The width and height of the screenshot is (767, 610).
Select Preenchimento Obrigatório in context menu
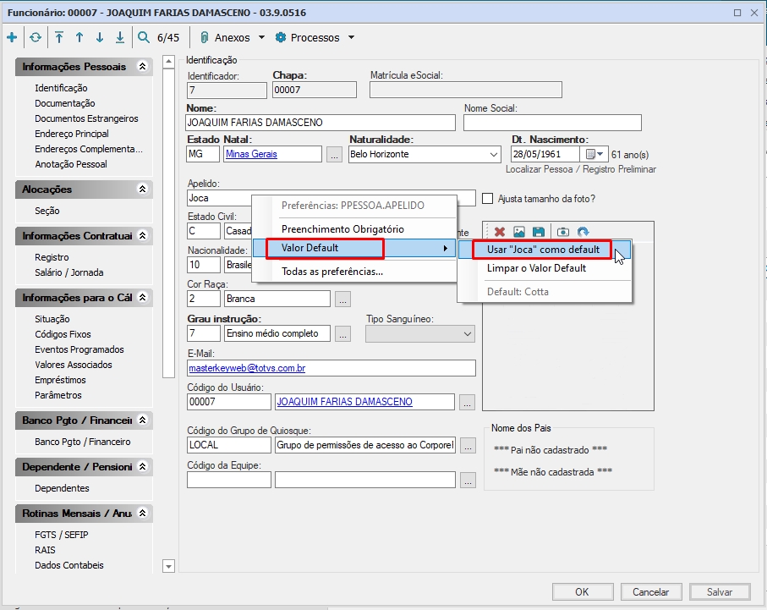pyautogui.click(x=354, y=229)
